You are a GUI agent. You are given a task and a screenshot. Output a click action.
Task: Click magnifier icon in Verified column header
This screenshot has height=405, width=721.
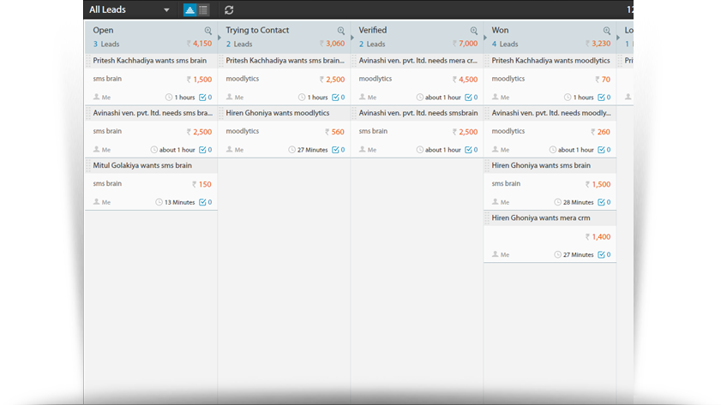click(473, 31)
